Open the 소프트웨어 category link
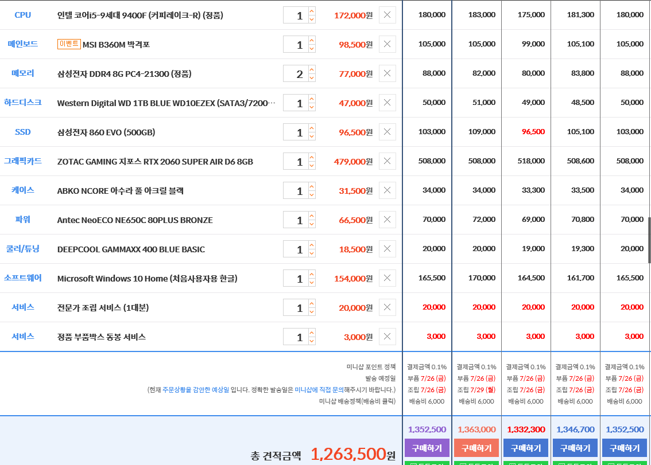Viewport: 651px width, 465px height. 23,278
